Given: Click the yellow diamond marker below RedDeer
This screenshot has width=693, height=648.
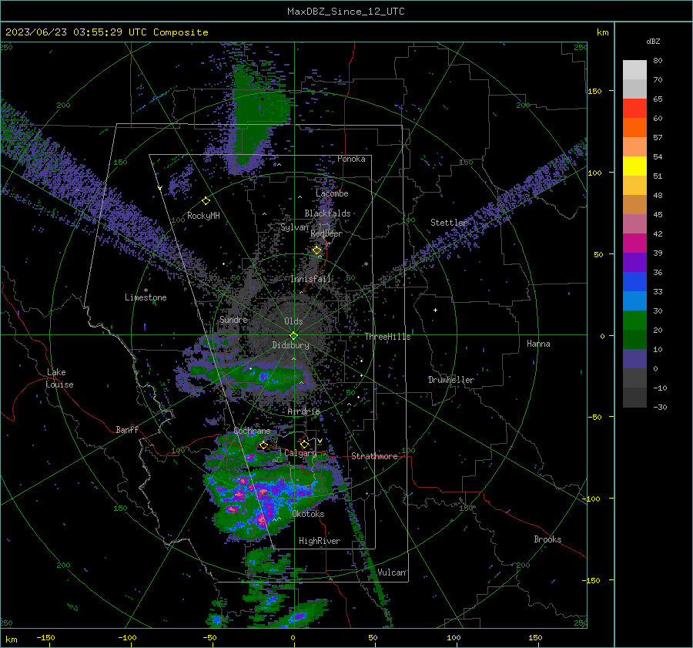Looking at the screenshot, I should tap(317, 250).
